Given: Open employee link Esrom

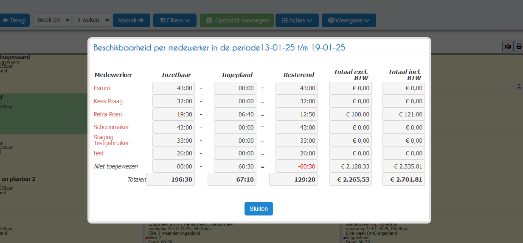Looking at the screenshot, I should pyautogui.click(x=102, y=88).
